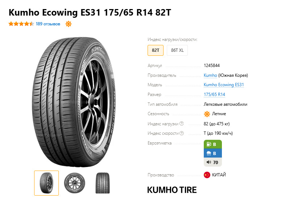Show the side view tire thumbnail
The width and height of the screenshot is (281, 205).
(75, 183)
